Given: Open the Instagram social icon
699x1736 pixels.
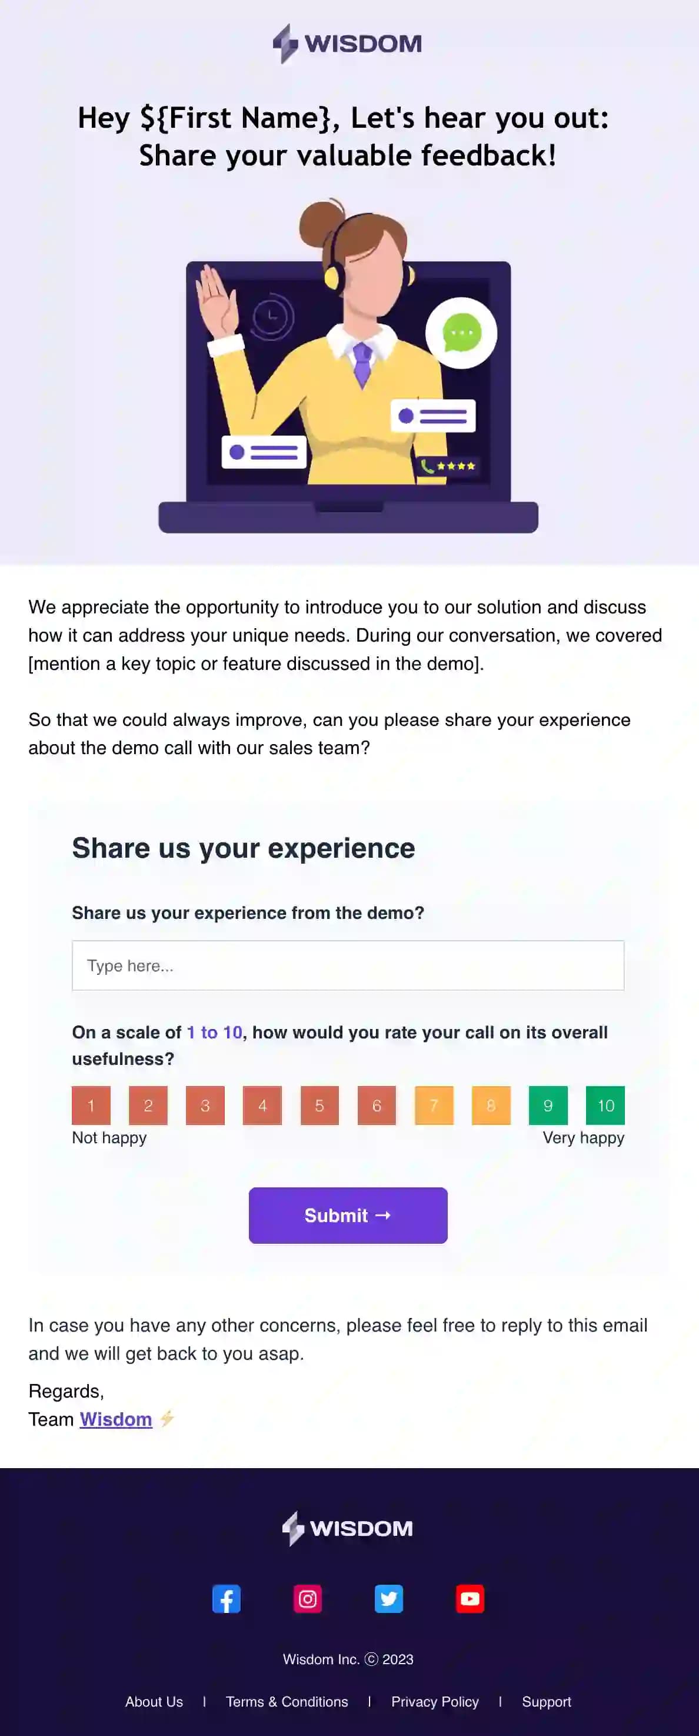Looking at the screenshot, I should (x=308, y=1599).
